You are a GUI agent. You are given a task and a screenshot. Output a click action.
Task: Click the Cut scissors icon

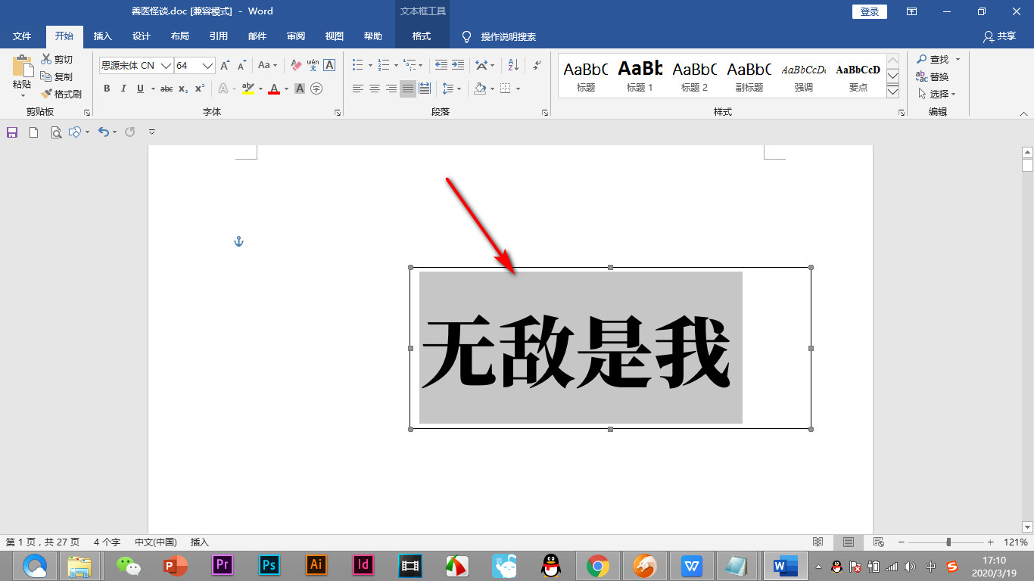click(46, 59)
